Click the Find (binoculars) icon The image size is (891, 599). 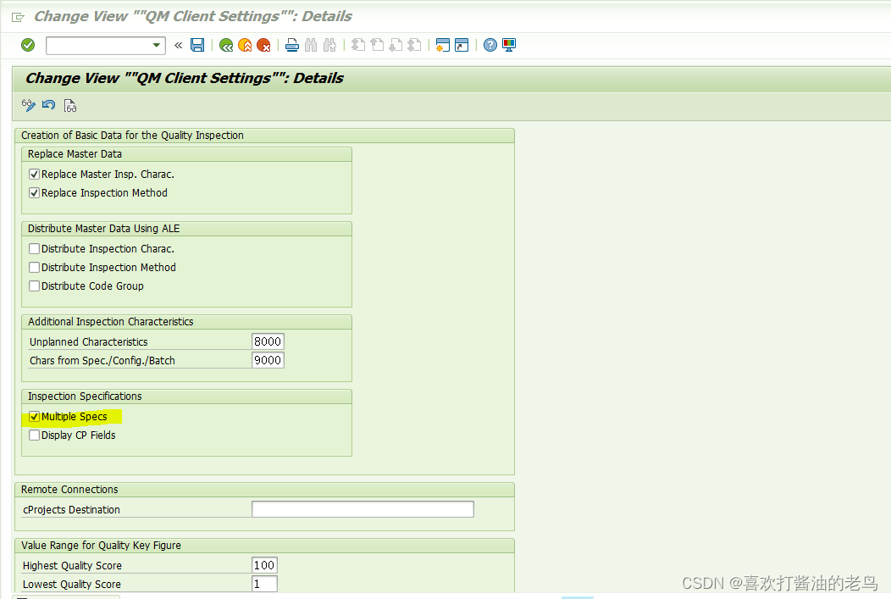click(310, 45)
